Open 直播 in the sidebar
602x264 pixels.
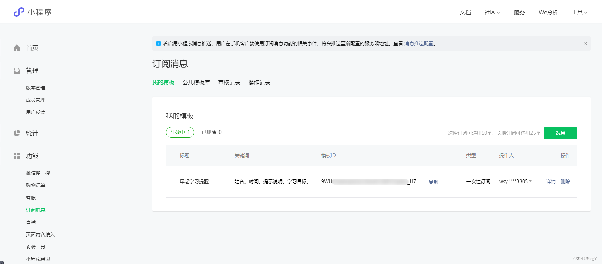tap(31, 222)
